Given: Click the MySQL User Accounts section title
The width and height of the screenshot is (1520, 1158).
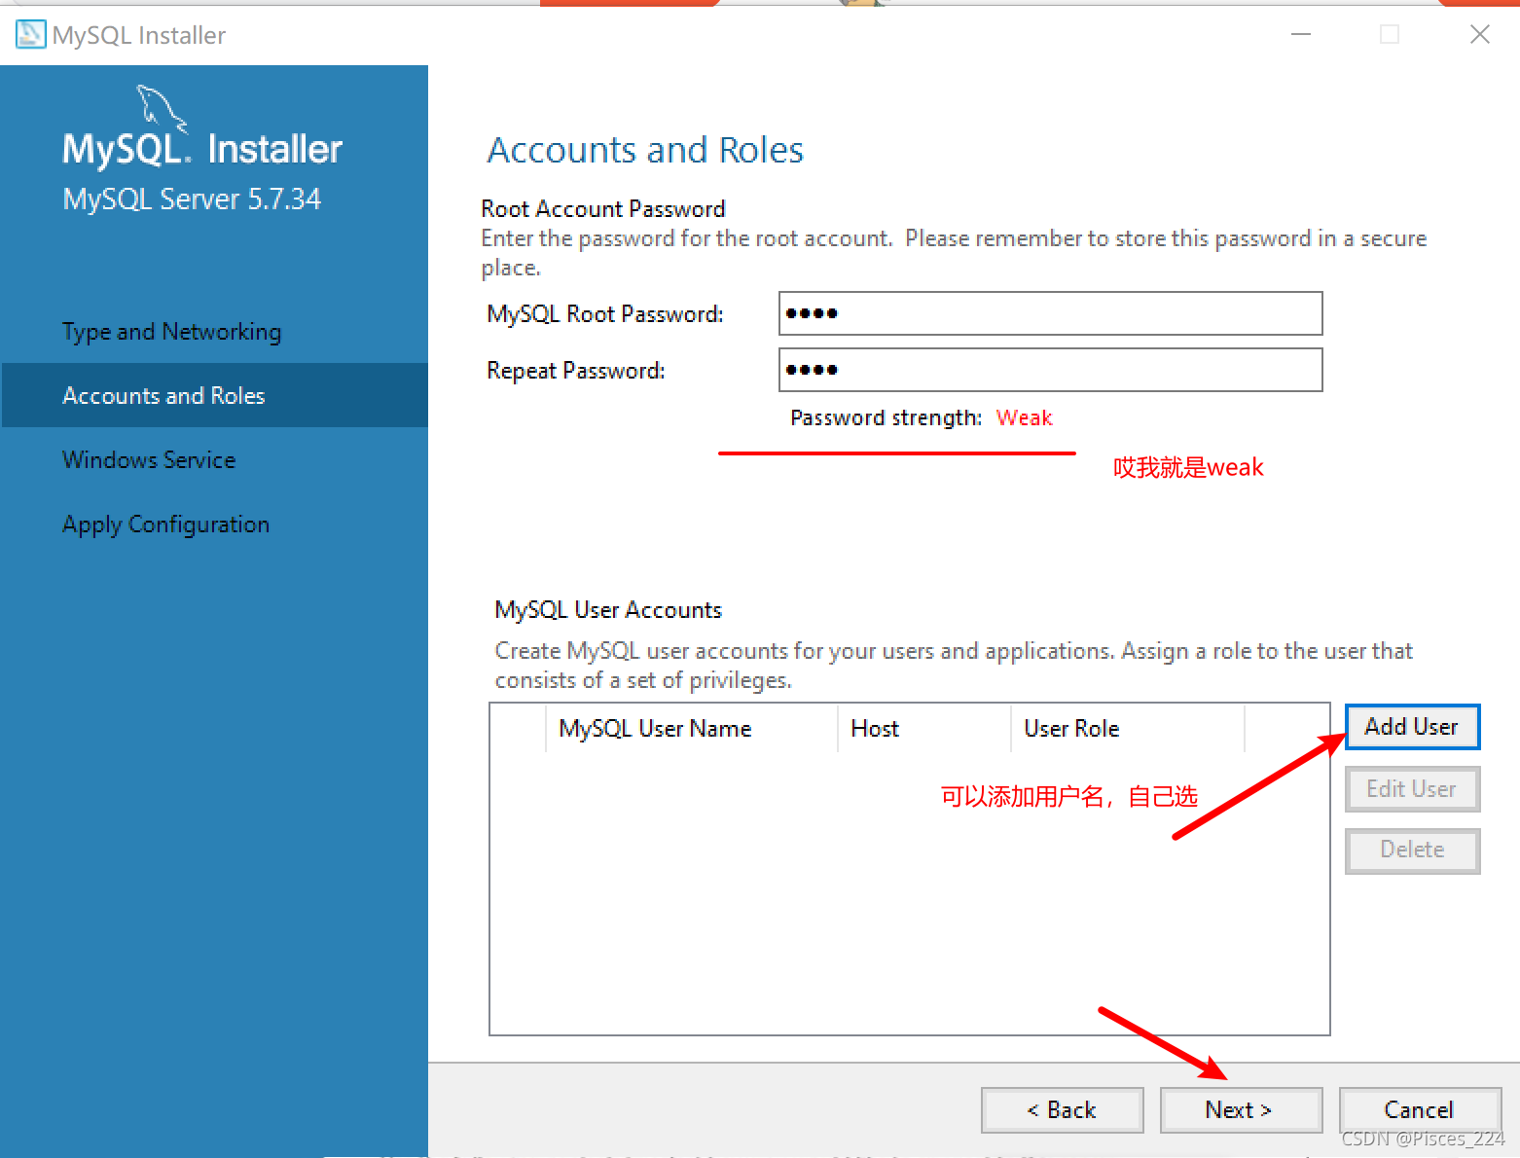Looking at the screenshot, I should tap(608, 610).
